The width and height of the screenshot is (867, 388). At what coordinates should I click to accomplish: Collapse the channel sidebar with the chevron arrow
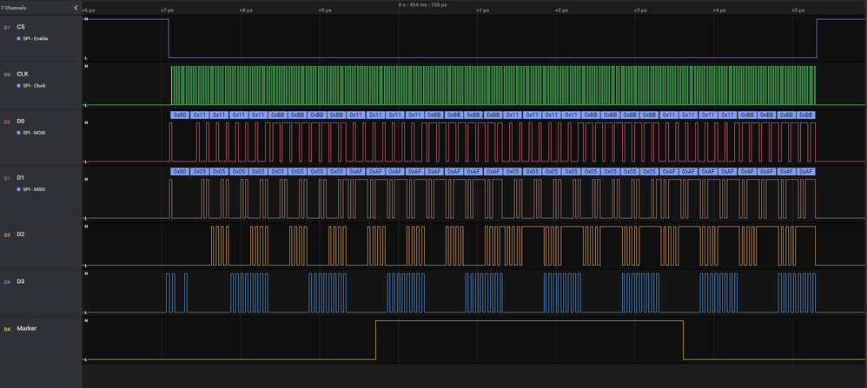click(x=76, y=8)
